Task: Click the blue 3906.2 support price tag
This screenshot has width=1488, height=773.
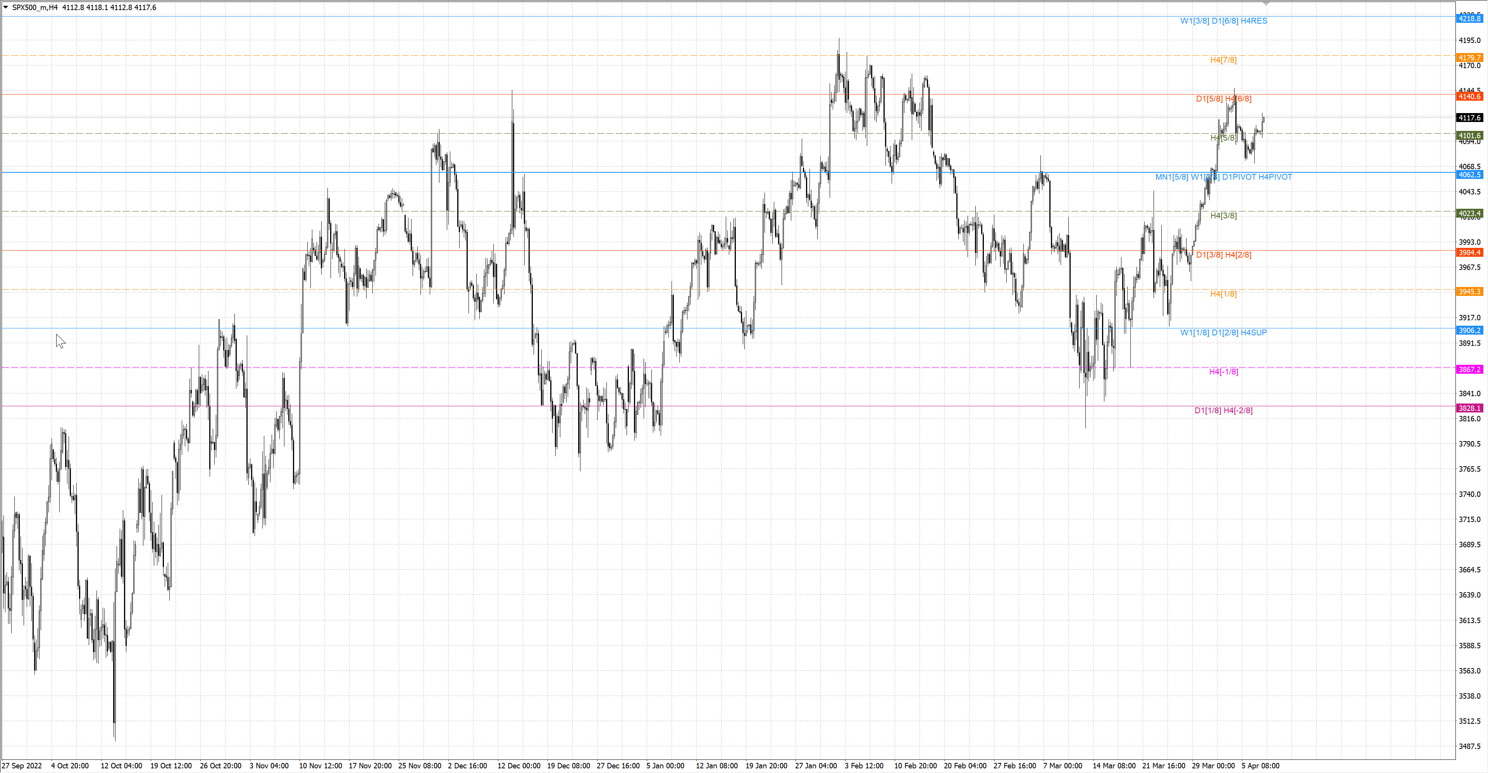Action: point(1469,331)
